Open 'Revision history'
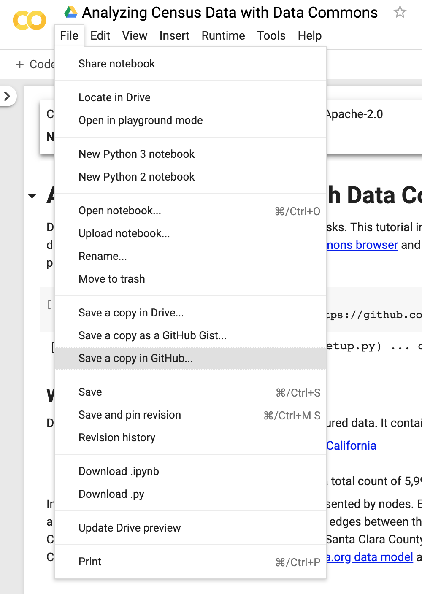 click(x=117, y=437)
